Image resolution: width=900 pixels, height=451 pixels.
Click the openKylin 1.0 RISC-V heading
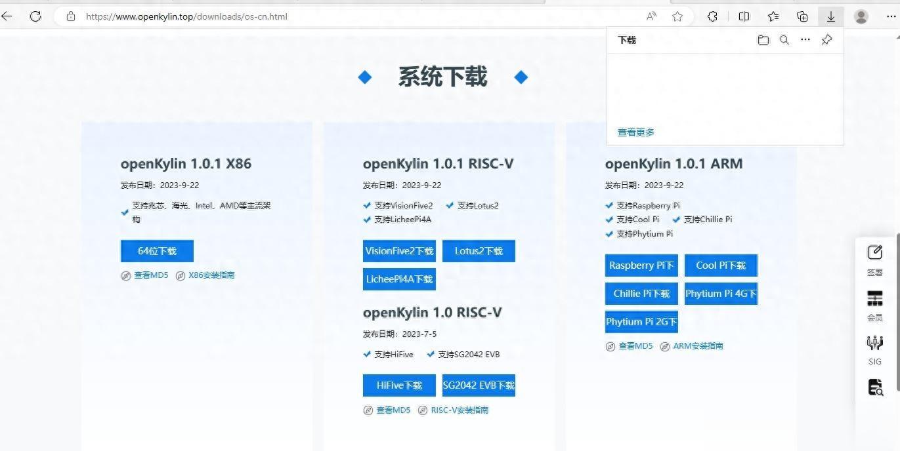coord(432,313)
